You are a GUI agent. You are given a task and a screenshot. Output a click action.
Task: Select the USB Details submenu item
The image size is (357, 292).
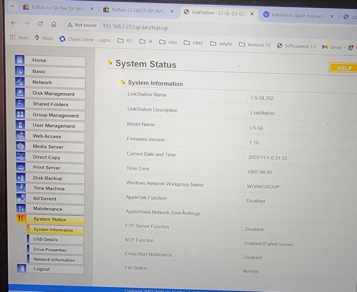[x=55, y=240]
